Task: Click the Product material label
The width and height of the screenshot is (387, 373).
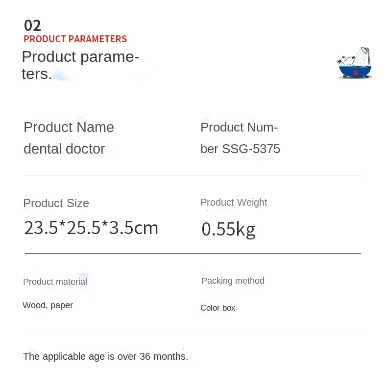Action: [x=55, y=282]
